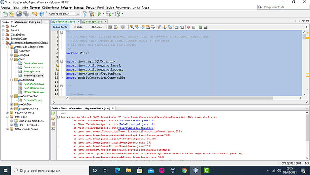
Task: Follow the TelaPrincipal.java:337 stack trace link
Action: click(136, 128)
